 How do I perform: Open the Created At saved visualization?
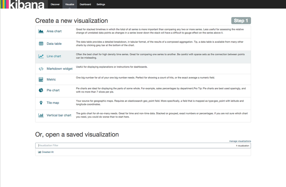(48, 152)
